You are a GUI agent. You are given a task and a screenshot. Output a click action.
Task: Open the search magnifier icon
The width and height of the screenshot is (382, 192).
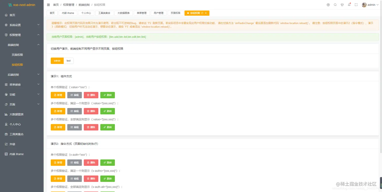335,5
